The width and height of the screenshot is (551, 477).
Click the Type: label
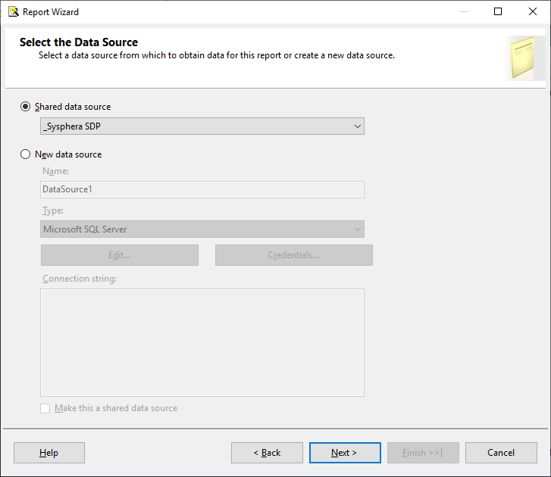53,210
